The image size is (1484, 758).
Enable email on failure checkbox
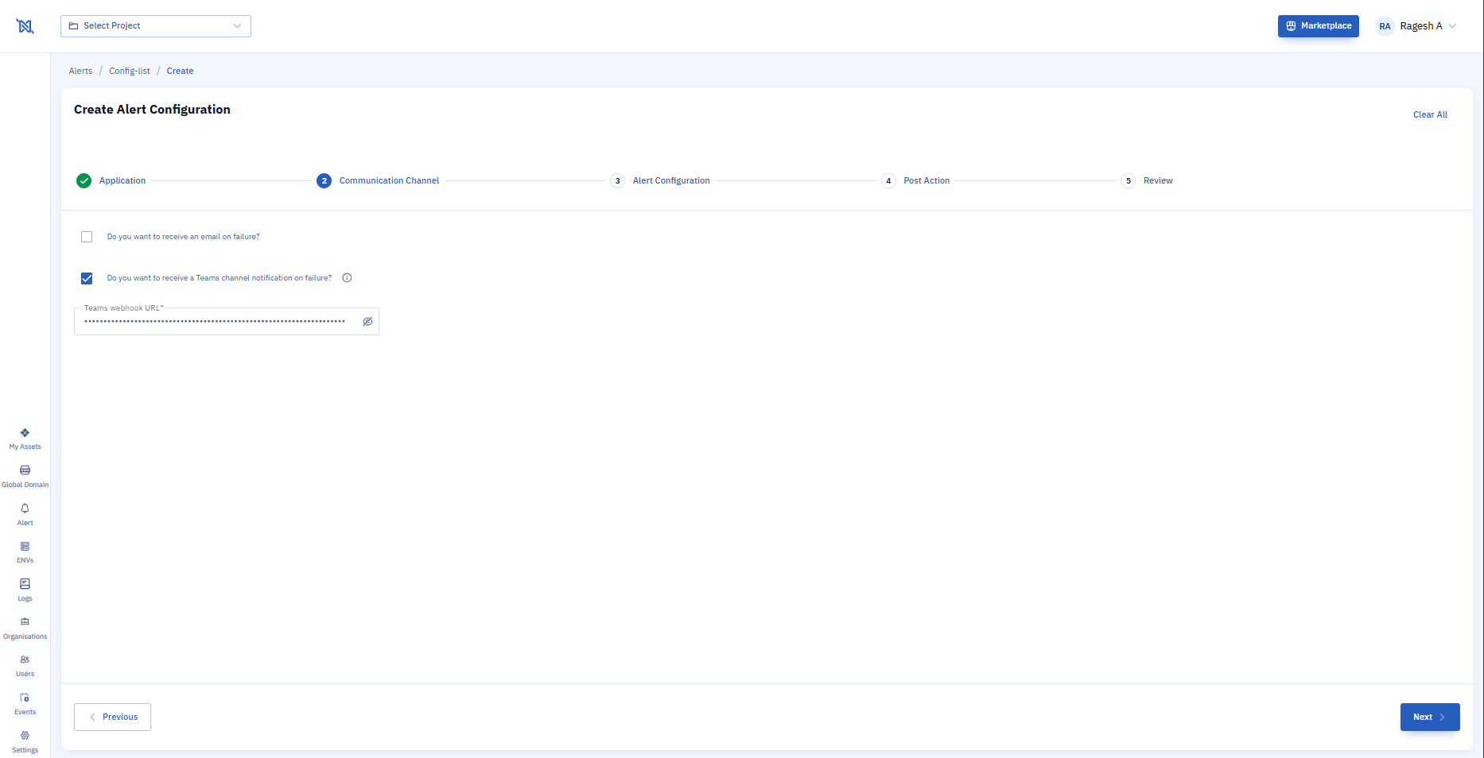(87, 237)
